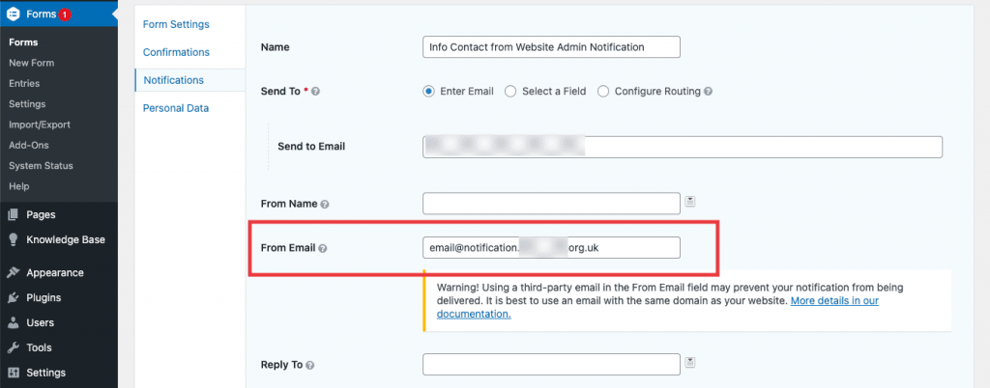Switch to the Confirmations tab

pyautogui.click(x=176, y=52)
